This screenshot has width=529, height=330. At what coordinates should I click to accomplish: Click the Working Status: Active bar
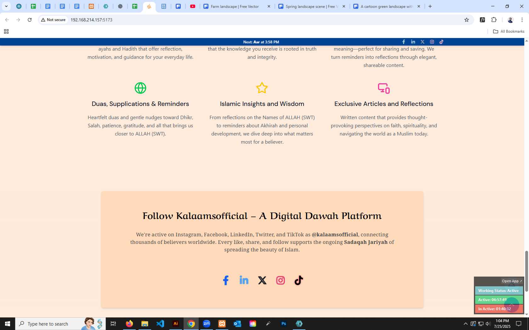tap(499, 291)
